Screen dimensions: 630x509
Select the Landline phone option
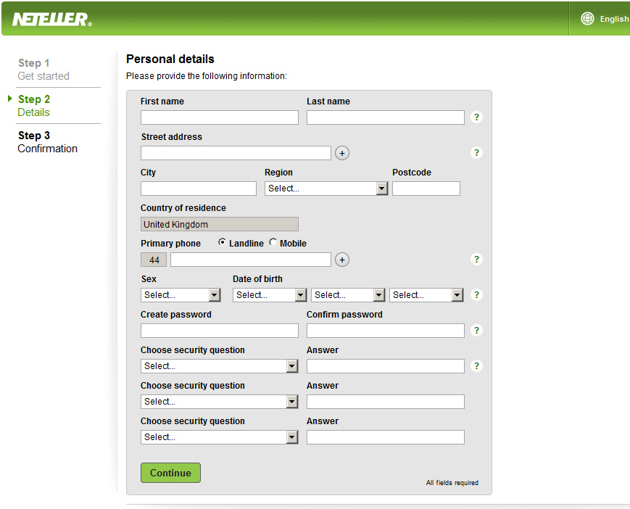[223, 243]
